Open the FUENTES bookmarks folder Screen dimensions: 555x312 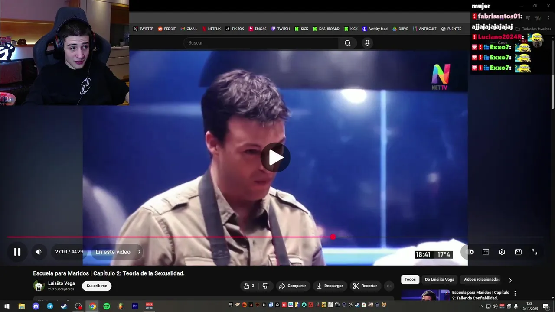pyautogui.click(x=451, y=29)
